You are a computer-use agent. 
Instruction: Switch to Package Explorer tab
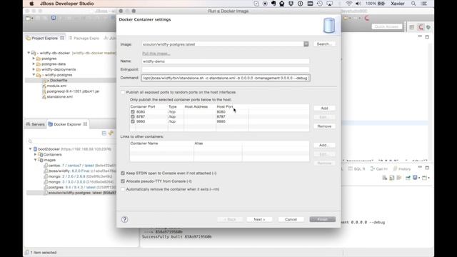(84, 38)
